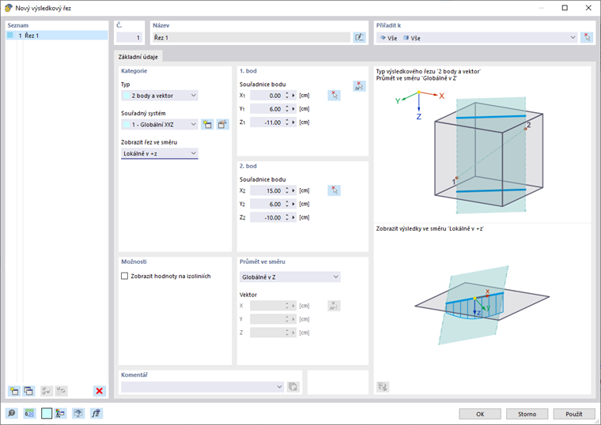Open Z1 value arrow menu

point(293,122)
